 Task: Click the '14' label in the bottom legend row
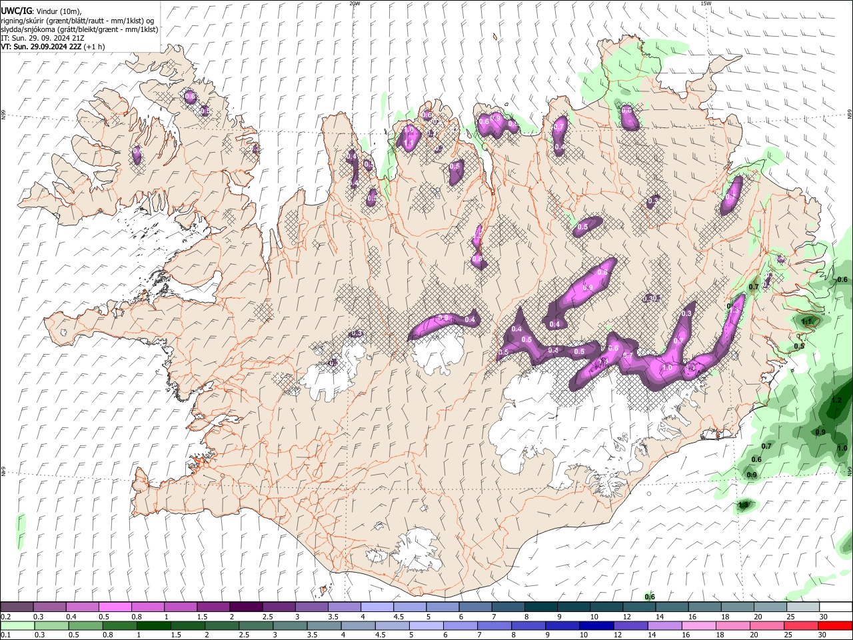652,636
